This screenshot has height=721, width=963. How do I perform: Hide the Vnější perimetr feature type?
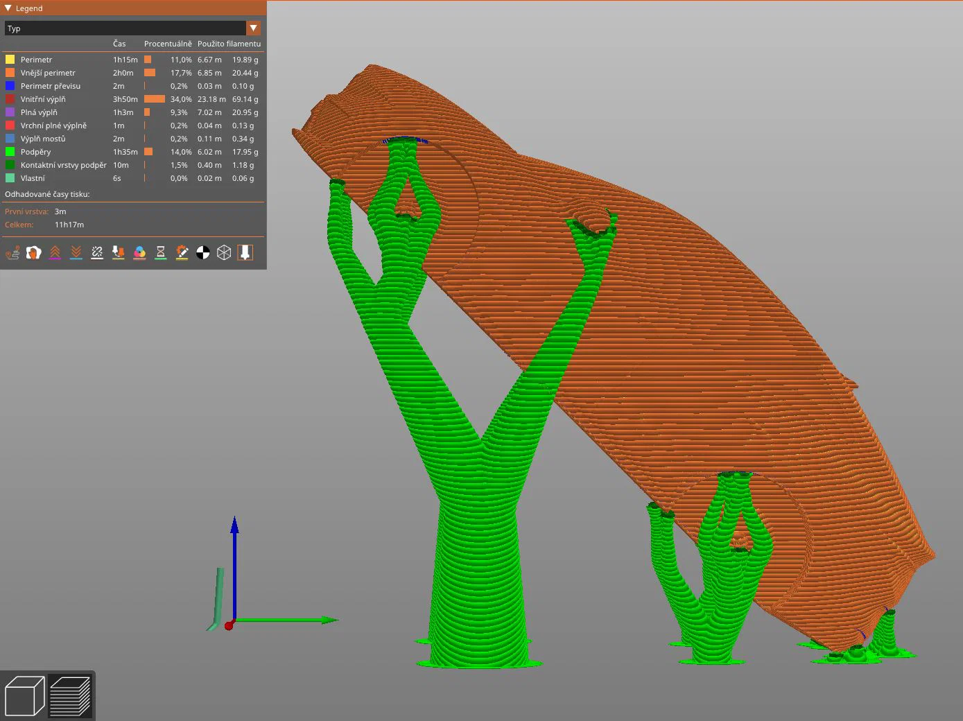click(48, 73)
